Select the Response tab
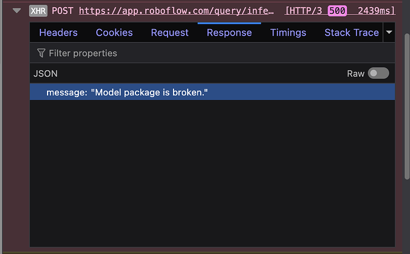This screenshot has height=254, width=410. 229,33
